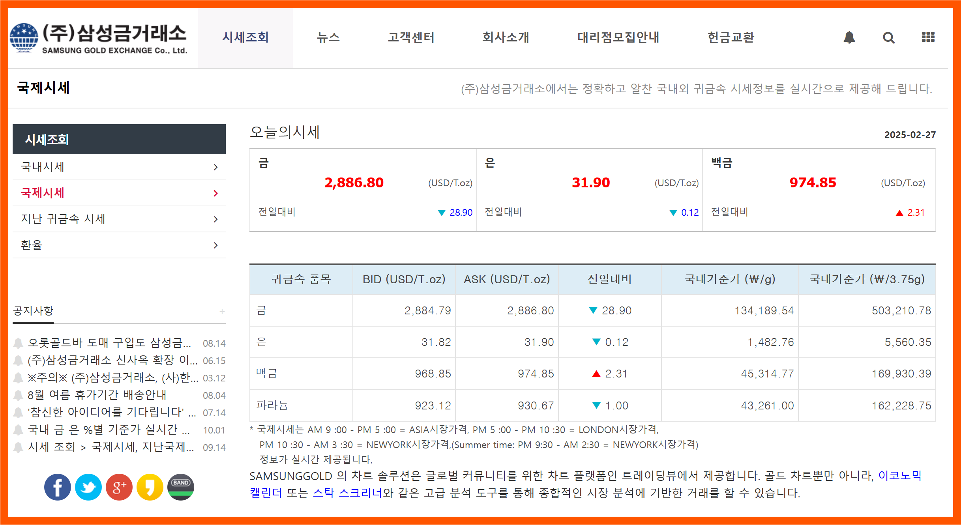Select 국제시세 in the sidebar
The image size is (961, 525).
pos(43,193)
